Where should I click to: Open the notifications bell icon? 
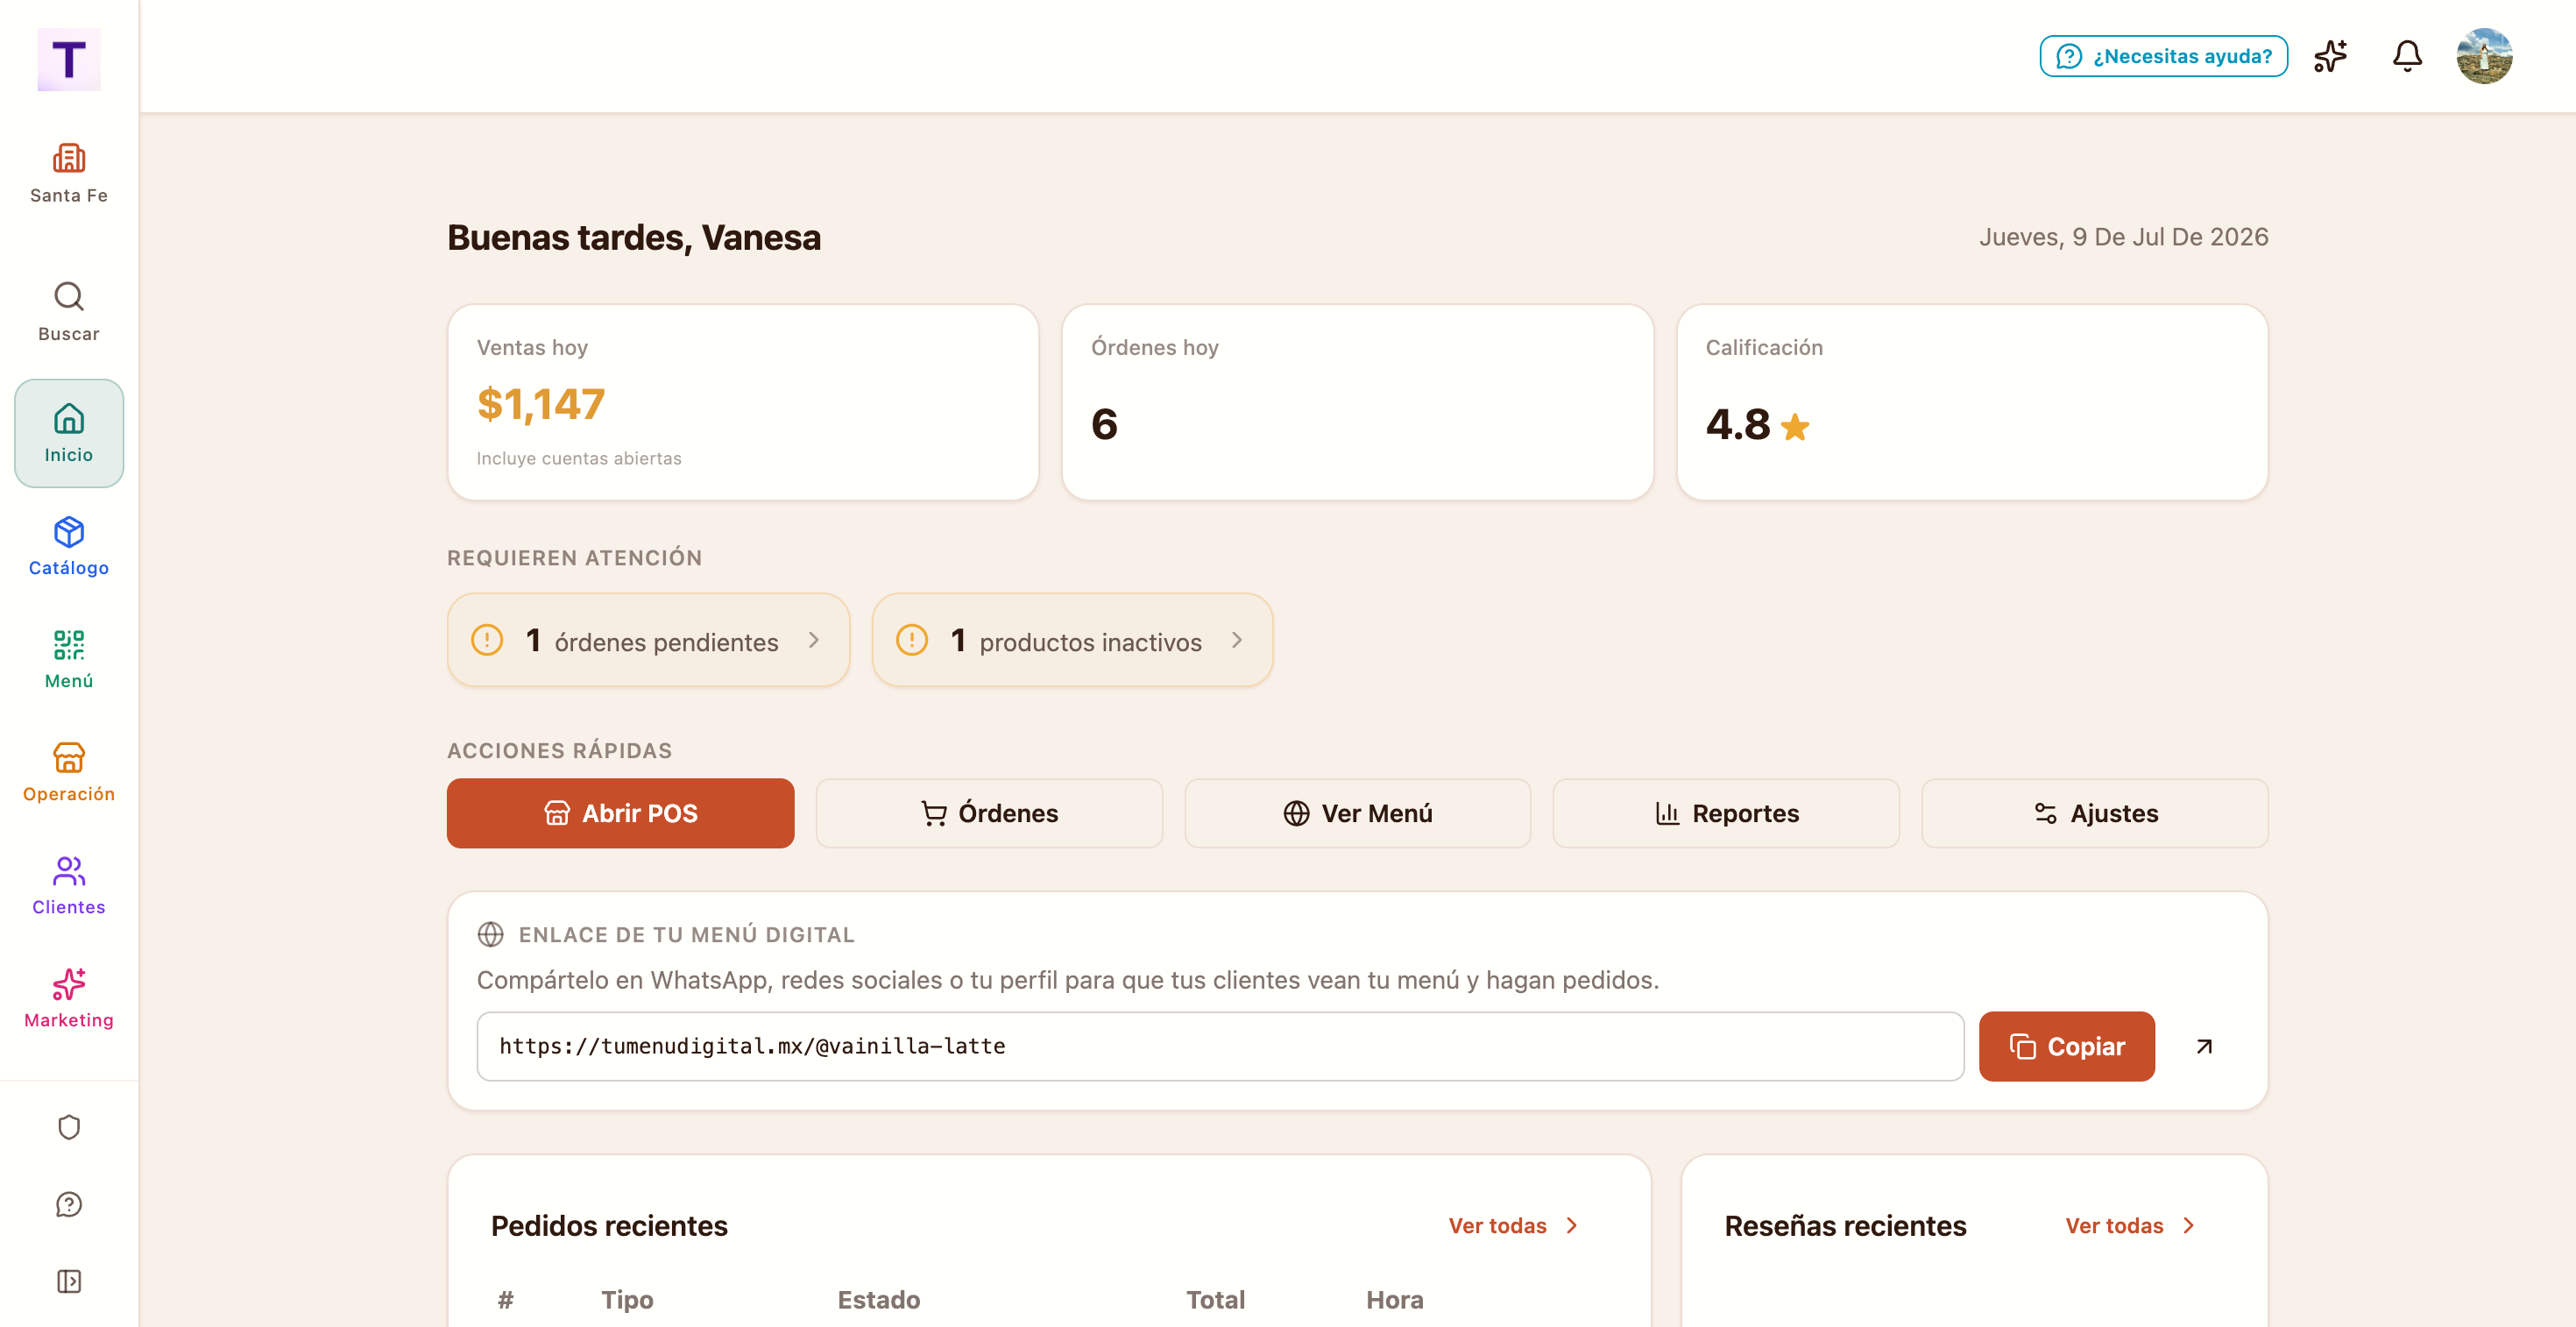[2407, 56]
